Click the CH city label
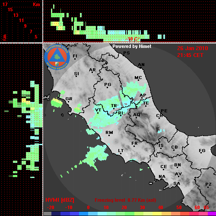 coord(159,115)
